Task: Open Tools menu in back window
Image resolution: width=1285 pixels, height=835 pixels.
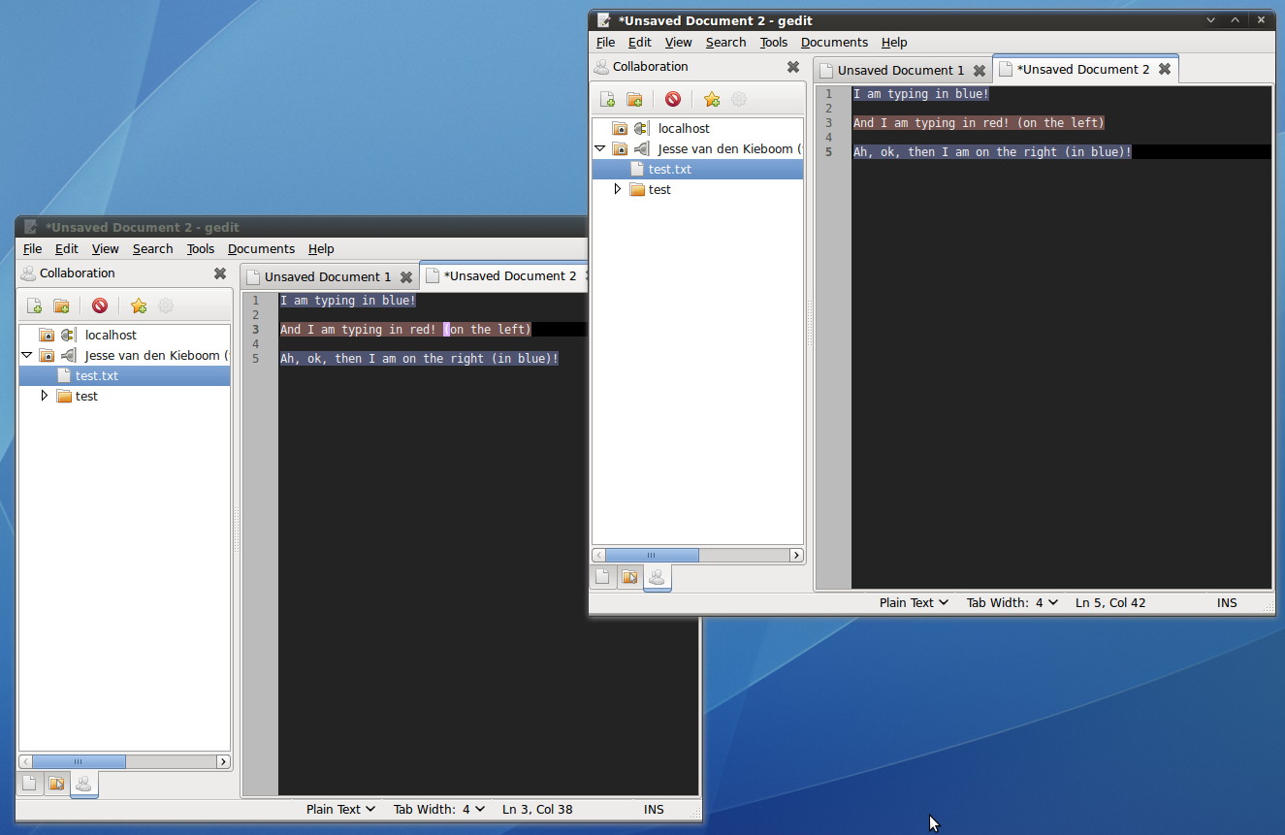Action: pyautogui.click(x=201, y=249)
